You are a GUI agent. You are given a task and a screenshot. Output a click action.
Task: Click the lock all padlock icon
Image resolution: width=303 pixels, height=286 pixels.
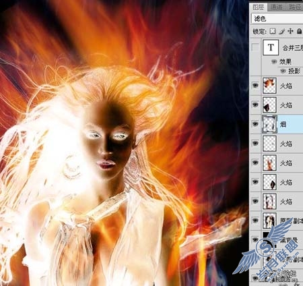coord(299,31)
